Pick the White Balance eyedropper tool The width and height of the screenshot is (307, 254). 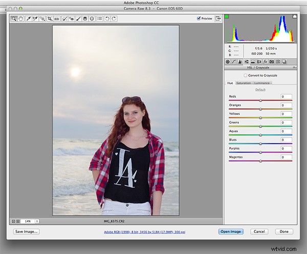click(28, 18)
